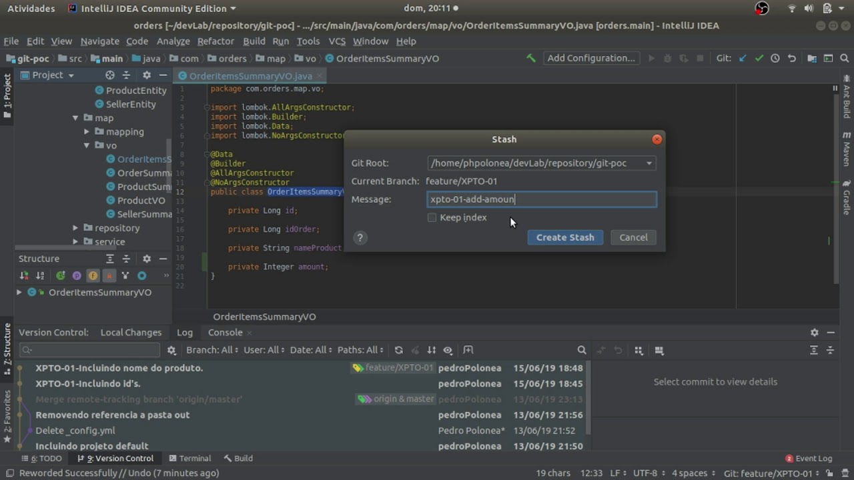The width and height of the screenshot is (854, 480).
Task: Expand the mapping folder in tree
Action: pyautogui.click(x=87, y=131)
